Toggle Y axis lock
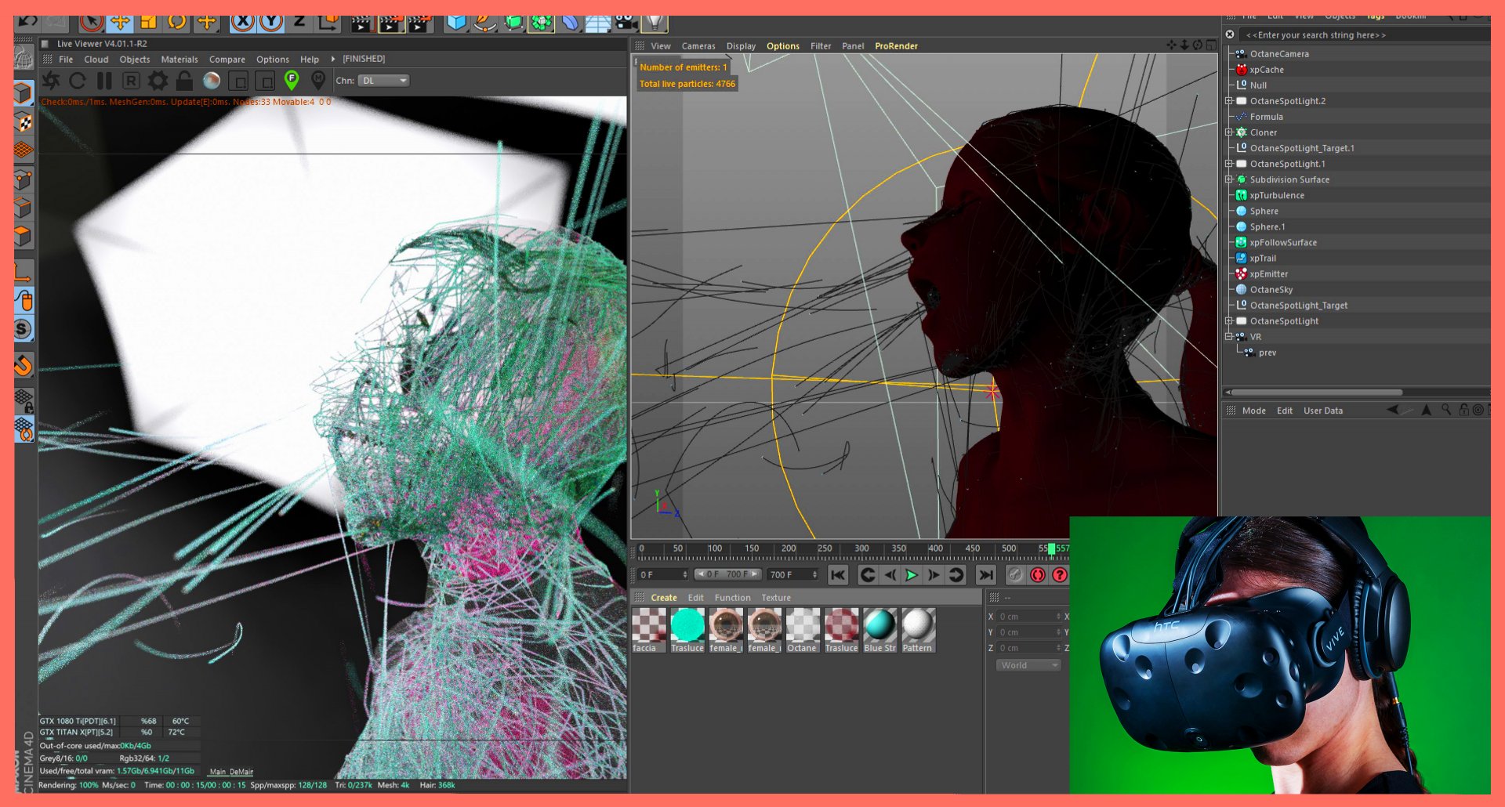Image resolution: width=1505 pixels, height=807 pixels. click(x=271, y=22)
